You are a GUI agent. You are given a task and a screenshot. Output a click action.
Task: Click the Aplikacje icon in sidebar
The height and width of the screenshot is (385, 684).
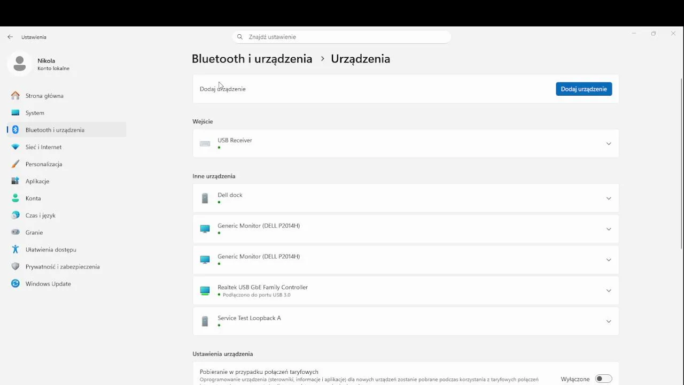pyautogui.click(x=15, y=181)
